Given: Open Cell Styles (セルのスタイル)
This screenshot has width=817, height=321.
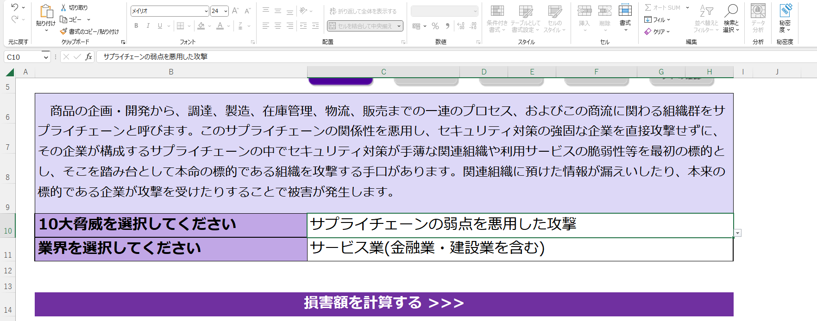Looking at the screenshot, I should click(555, 19).
